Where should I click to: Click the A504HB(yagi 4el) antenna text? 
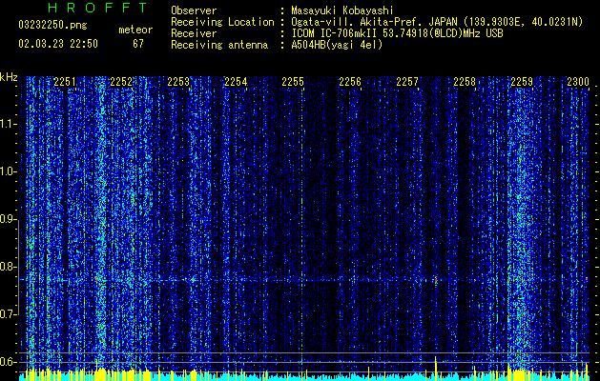coord(337,45)
